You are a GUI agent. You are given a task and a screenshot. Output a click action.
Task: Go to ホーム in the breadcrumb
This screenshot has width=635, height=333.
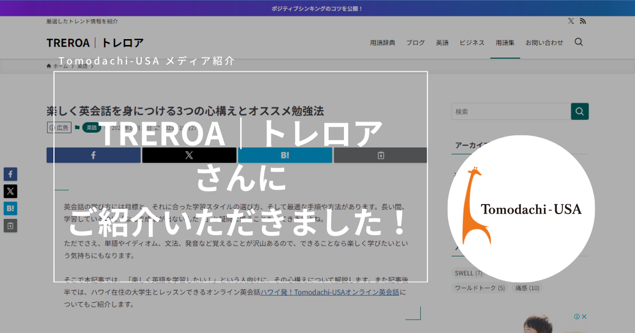[x=60, y=66]
